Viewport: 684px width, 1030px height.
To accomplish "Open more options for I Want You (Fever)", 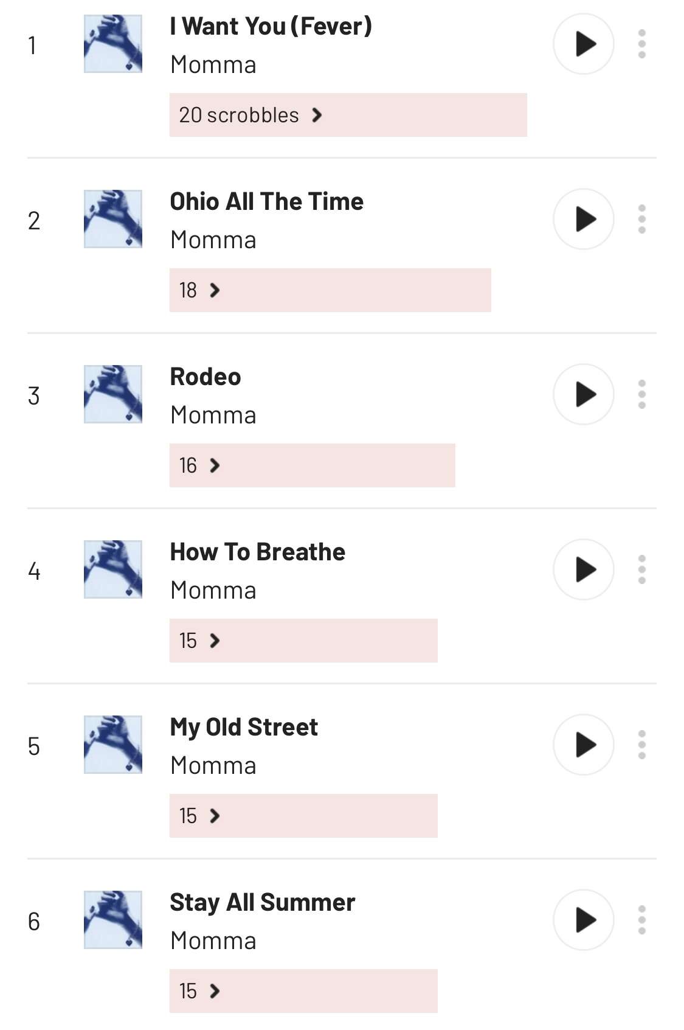I will point(641,44).
